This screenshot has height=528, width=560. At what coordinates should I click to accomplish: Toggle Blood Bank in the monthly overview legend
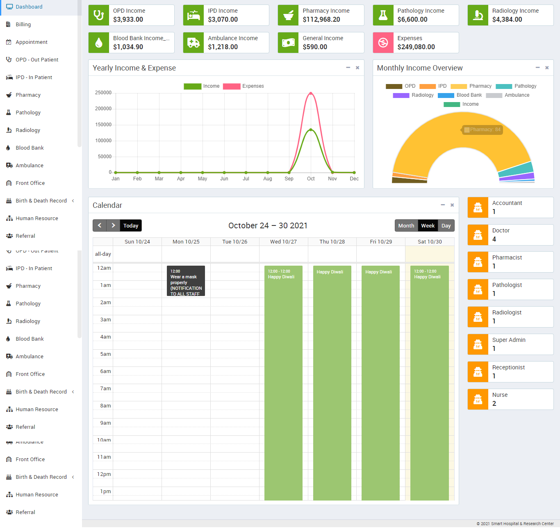pyautogui.click(x=460, y=95)
